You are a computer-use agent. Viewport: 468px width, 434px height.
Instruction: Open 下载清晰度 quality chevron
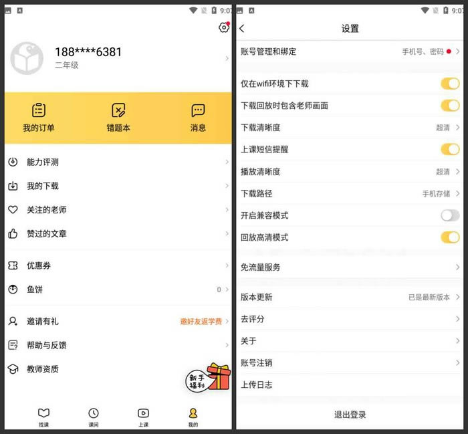458,128
